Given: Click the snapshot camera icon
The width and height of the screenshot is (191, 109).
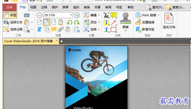Looking at the screenshot, I should click(x=27, y=15).
